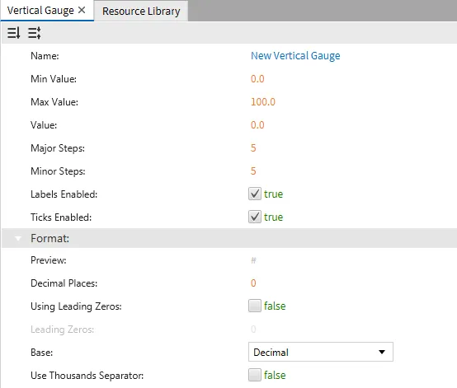
Task: Enable the Using Leading Zeros checkbox
Action: (255, 306)
